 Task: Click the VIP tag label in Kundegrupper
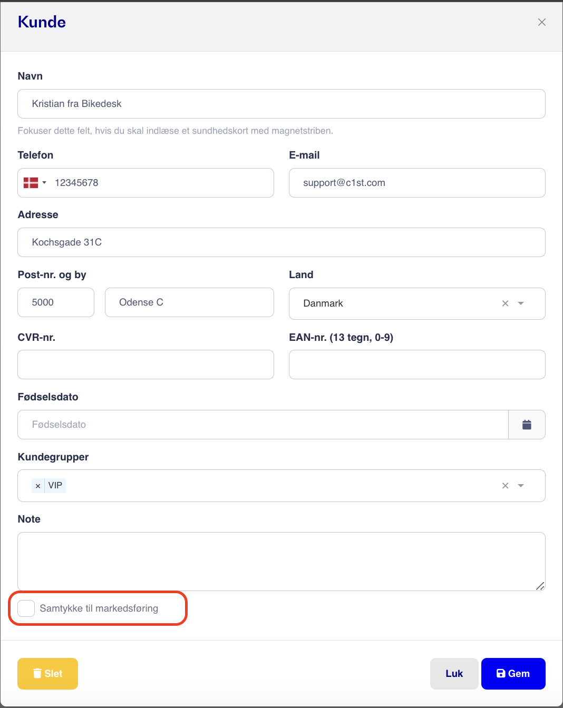[x=55, y=486]
